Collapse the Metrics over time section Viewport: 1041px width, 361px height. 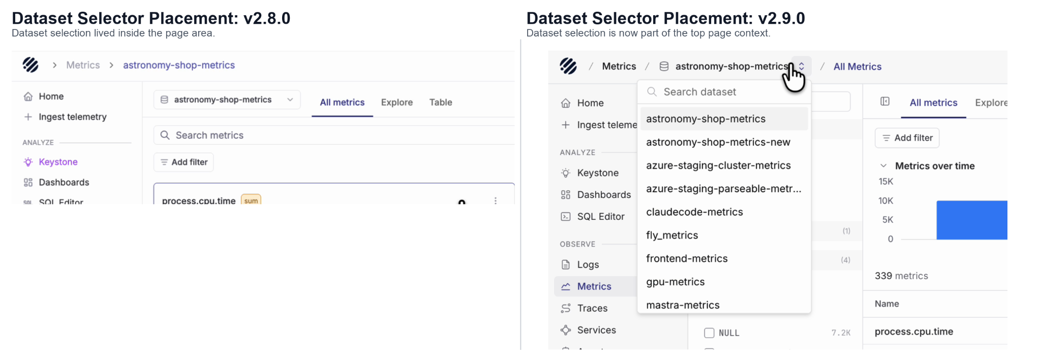883,166
